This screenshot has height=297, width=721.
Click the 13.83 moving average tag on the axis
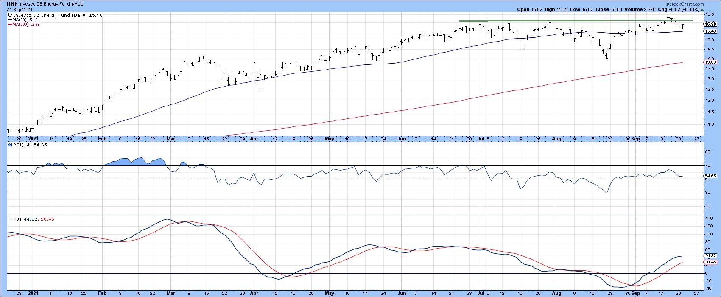tap(710, 62)
